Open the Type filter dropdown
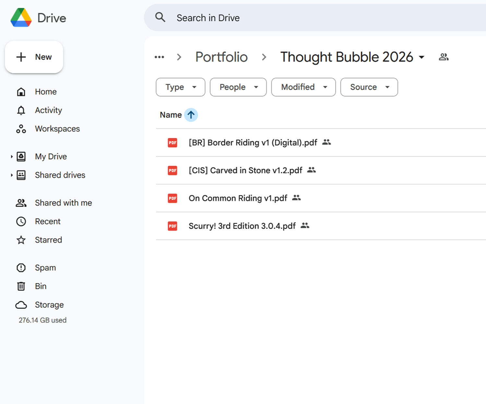Screen dimensions: 486x404 click(180, 87)
